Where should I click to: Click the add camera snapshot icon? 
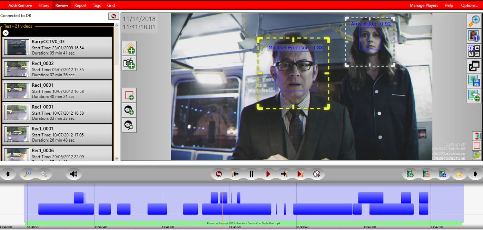click(x=129, y=64)
